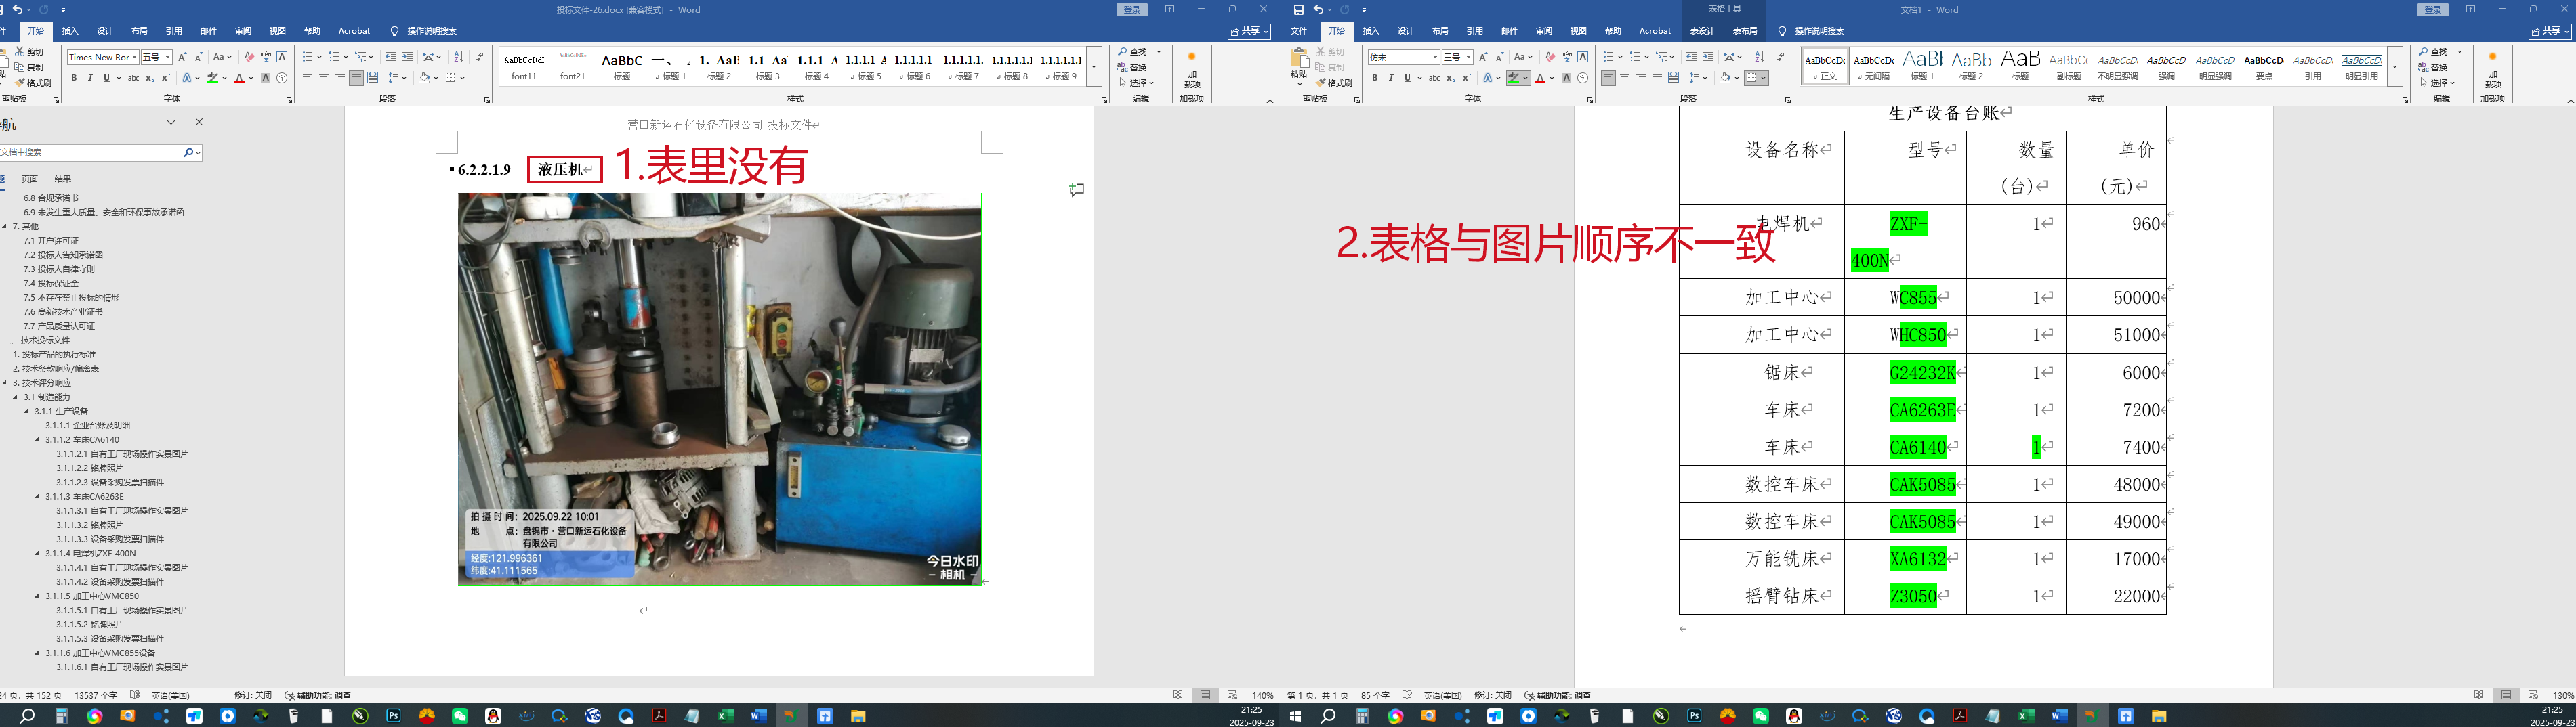The image size is (2576, 727).
Task: Click Bold in the left Word window
Action: coord(74,78)
